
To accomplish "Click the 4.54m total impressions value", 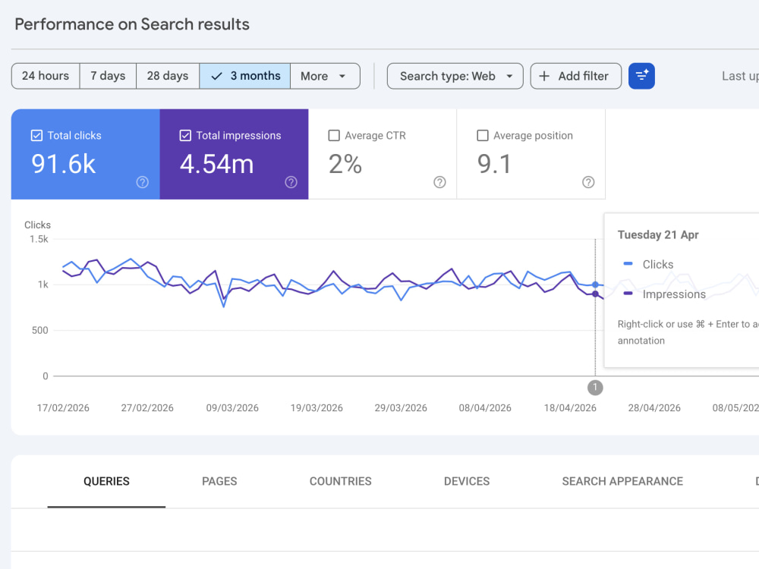I will [x=217, y=164].
